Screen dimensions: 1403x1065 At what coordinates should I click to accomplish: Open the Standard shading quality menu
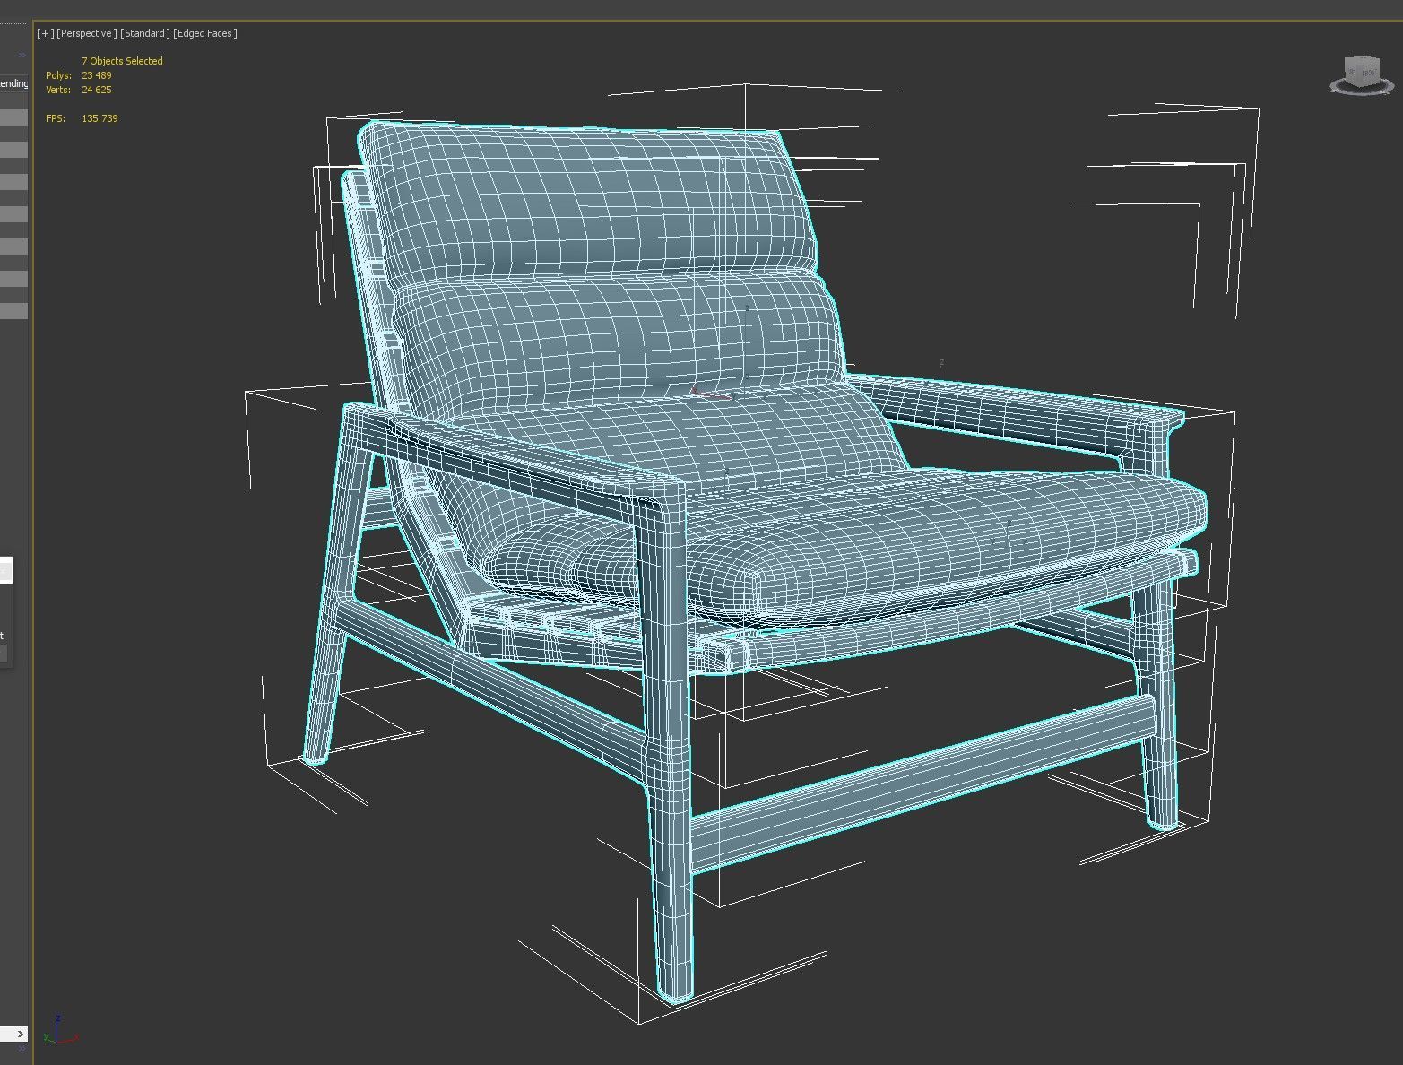144,33
